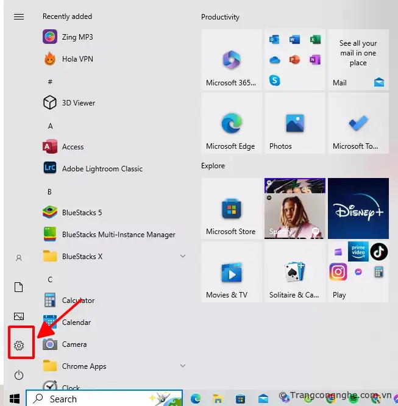Open Hola VPN app

click(x=77, y=59)
